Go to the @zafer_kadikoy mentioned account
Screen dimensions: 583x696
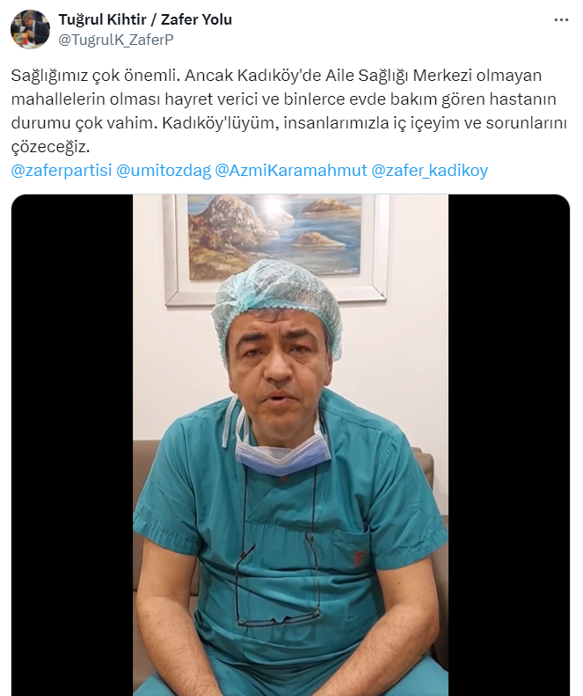click(429, 171)
